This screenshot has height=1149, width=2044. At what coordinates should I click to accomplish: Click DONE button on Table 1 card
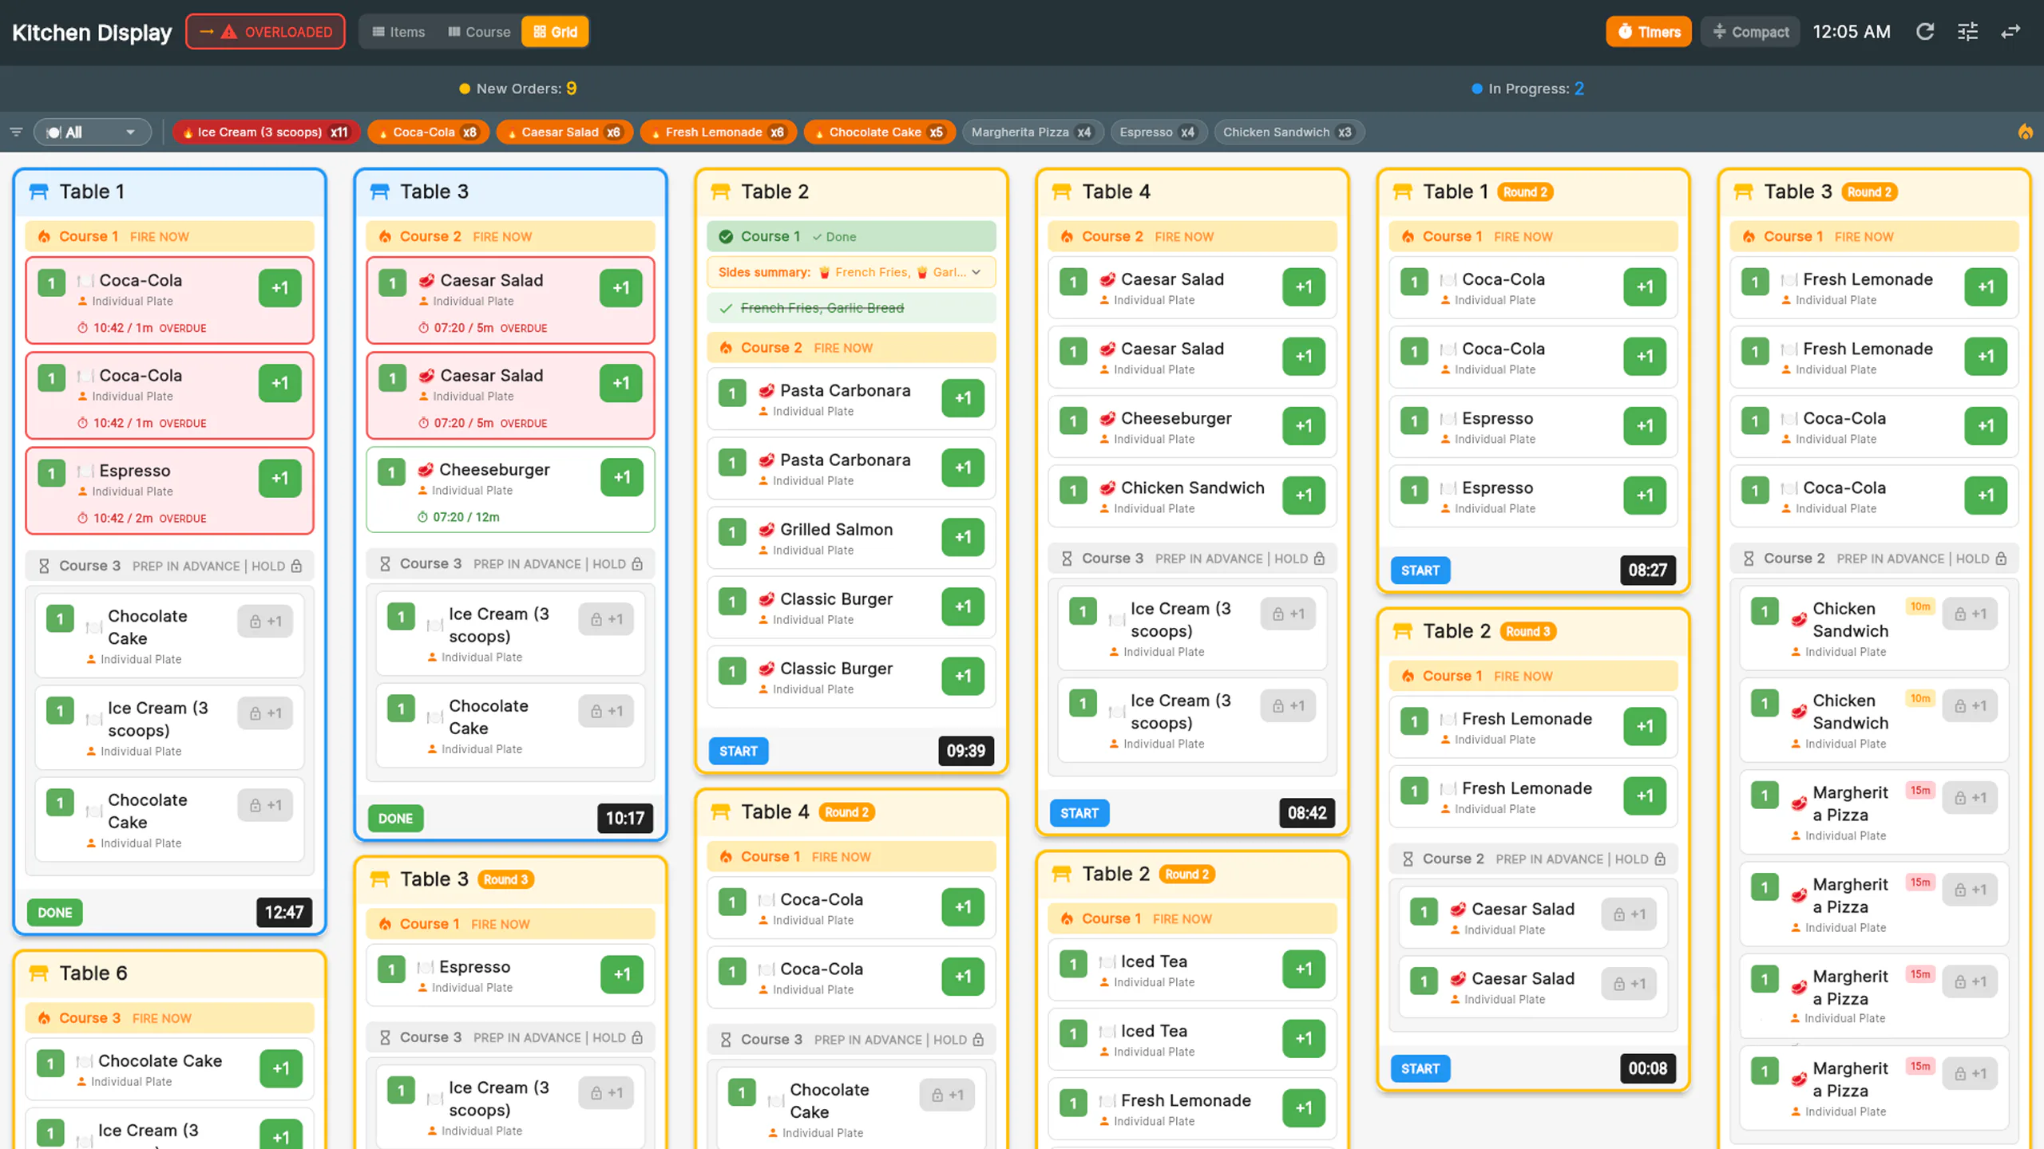click(55, 912)
